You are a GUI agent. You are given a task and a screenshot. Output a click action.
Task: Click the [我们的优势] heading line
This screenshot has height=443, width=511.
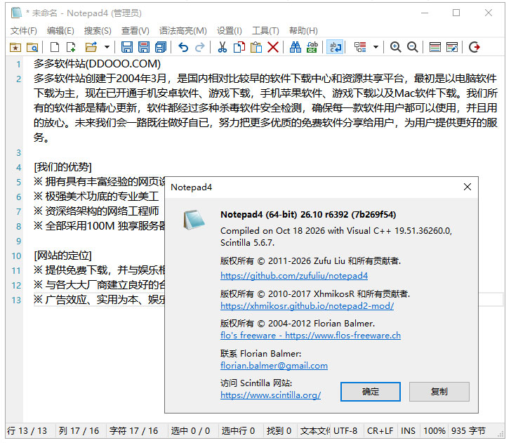[62, 167]
